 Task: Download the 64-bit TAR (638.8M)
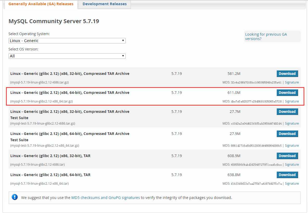click(x=287, y=175)
